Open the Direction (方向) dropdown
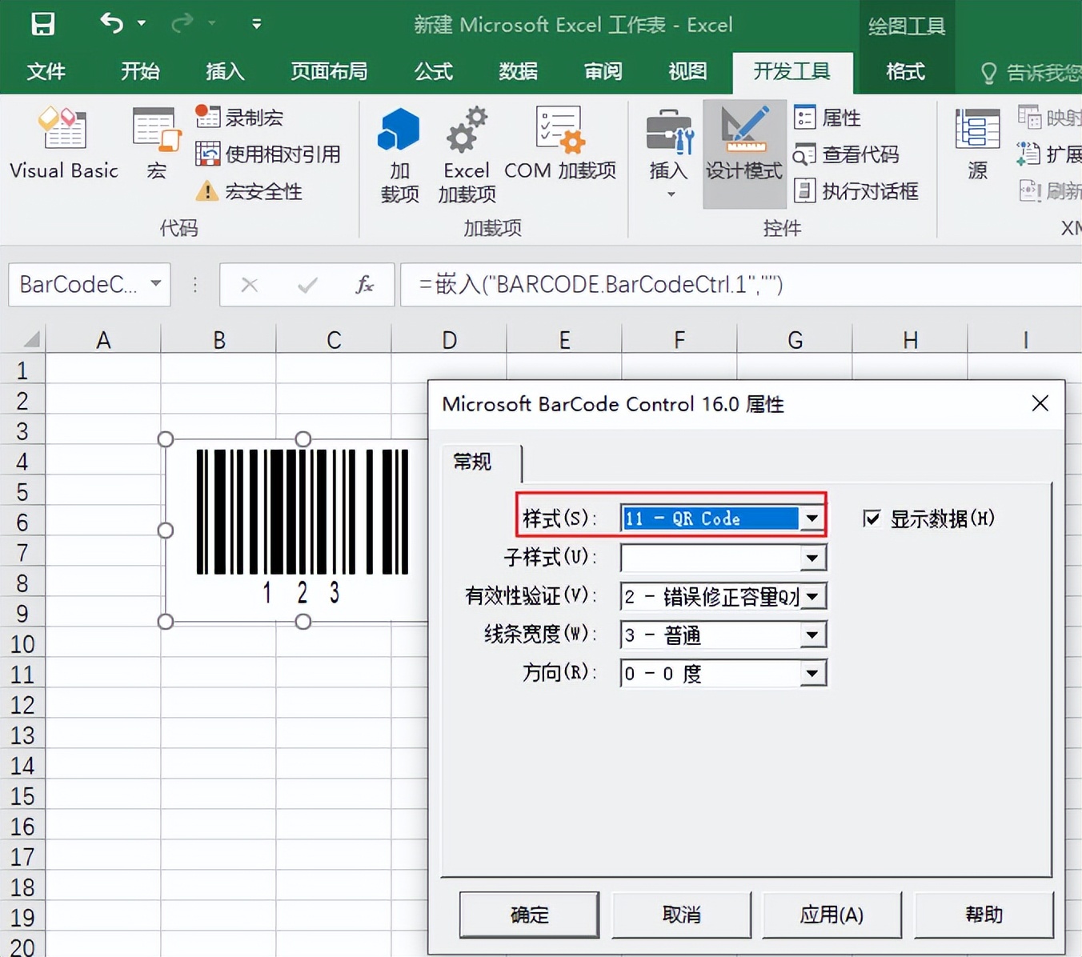 click(812, 673)
